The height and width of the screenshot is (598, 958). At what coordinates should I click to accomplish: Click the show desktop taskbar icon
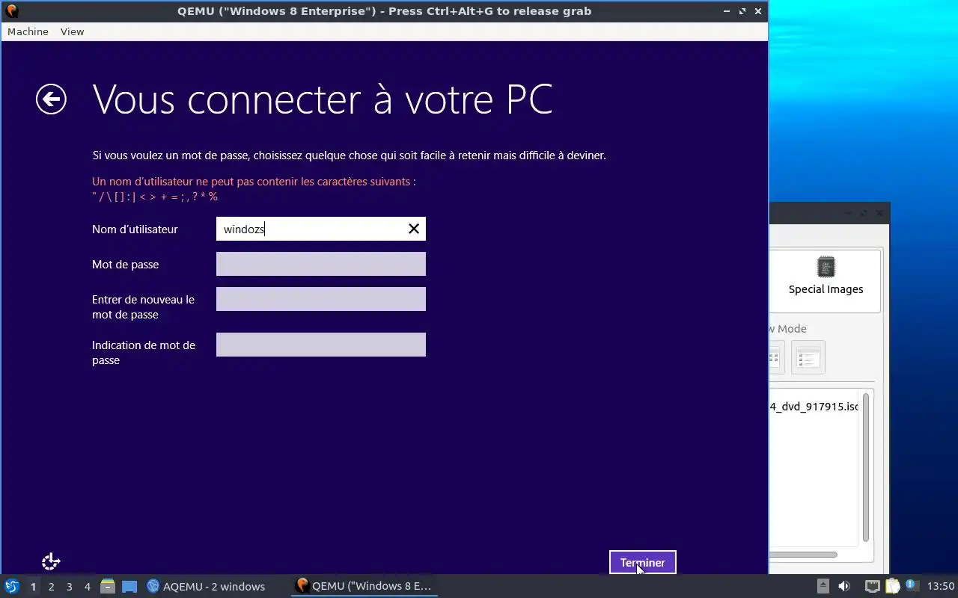(129, 586)
